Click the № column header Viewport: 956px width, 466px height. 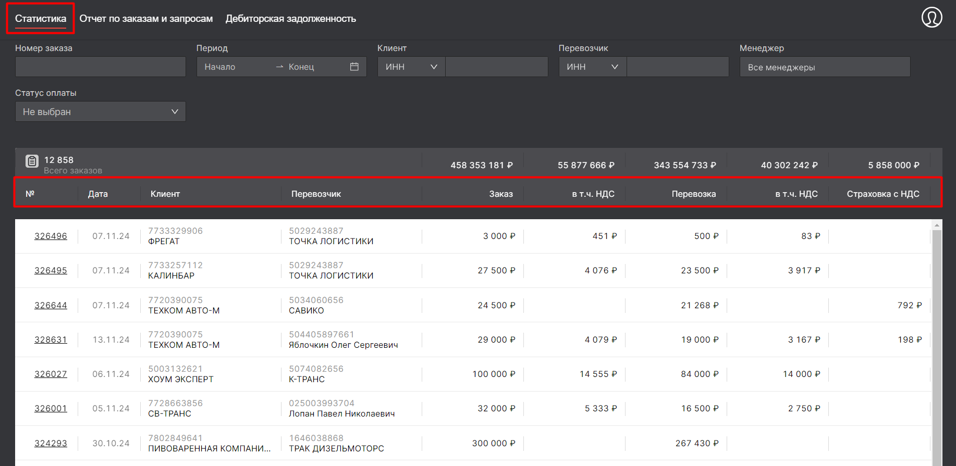[30, 194]
